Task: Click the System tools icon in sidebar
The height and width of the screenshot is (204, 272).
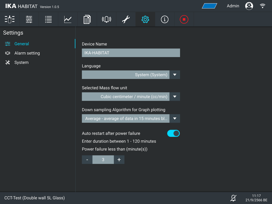Action: point(8,63)
